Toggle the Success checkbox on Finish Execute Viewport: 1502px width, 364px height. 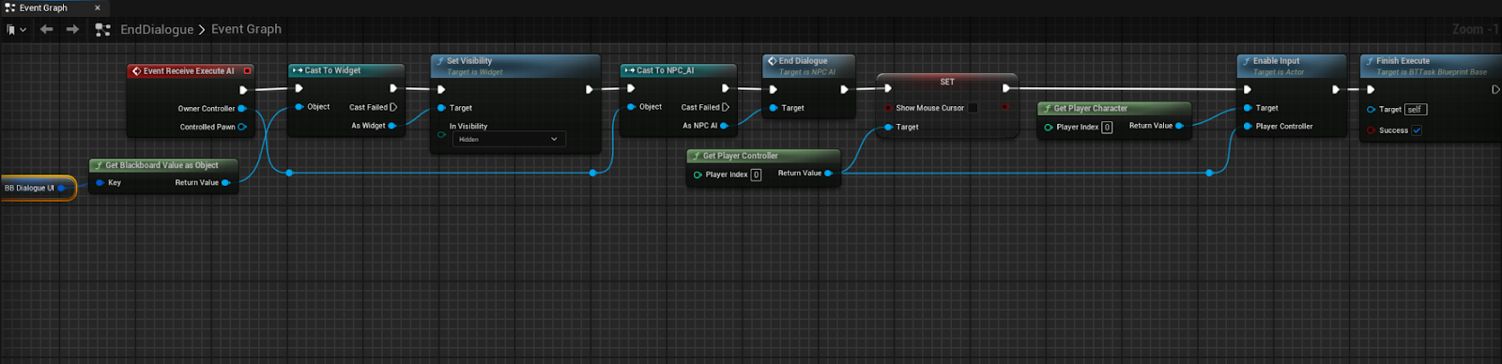click(1417, 130)
